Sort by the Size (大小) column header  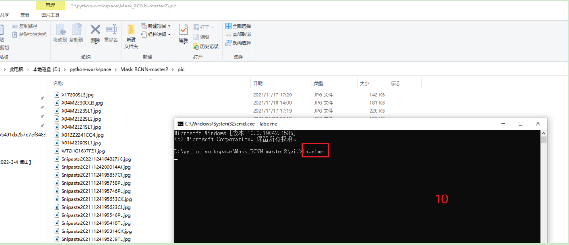click(x=364, y=83)
